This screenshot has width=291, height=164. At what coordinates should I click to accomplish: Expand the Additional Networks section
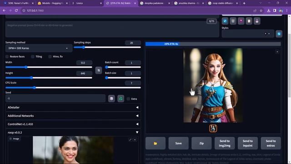pyautogui.click(x=73, y=116)
